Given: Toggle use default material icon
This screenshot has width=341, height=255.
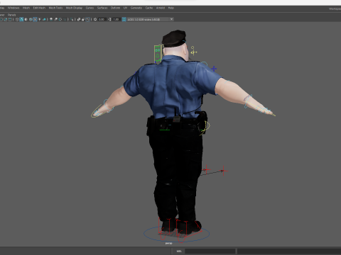Looking at the screenshot, I should (x=26, y=19).
